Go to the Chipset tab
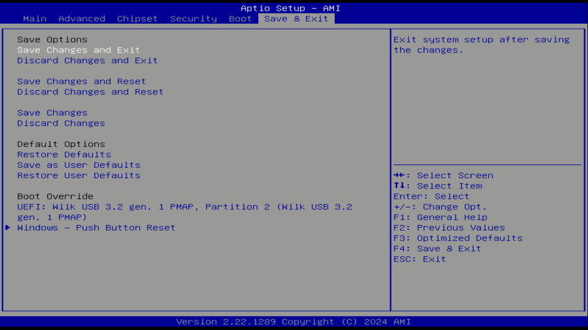Viewport: 588px width, 330px height. pyautogui.click(x=137, y=19)
